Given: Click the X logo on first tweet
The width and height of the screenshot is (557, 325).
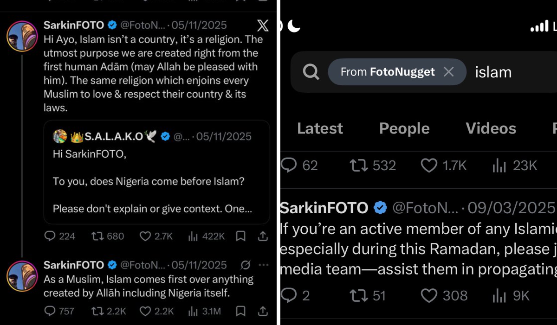Looking at the screenshot, I should tap(263, 25).
